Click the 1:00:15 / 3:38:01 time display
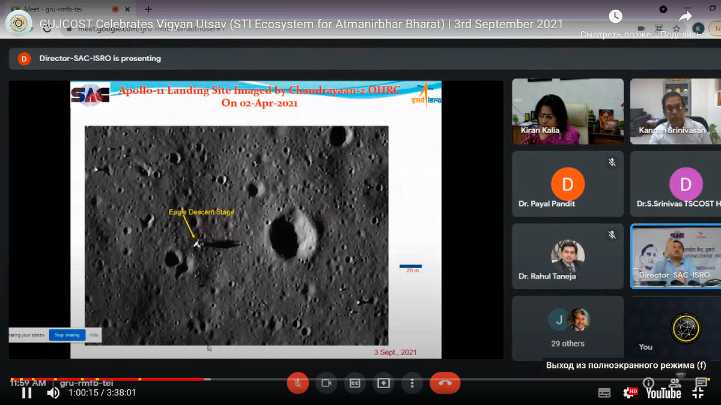This screenshot has height=405, width=721. click(x=102, y=393)
